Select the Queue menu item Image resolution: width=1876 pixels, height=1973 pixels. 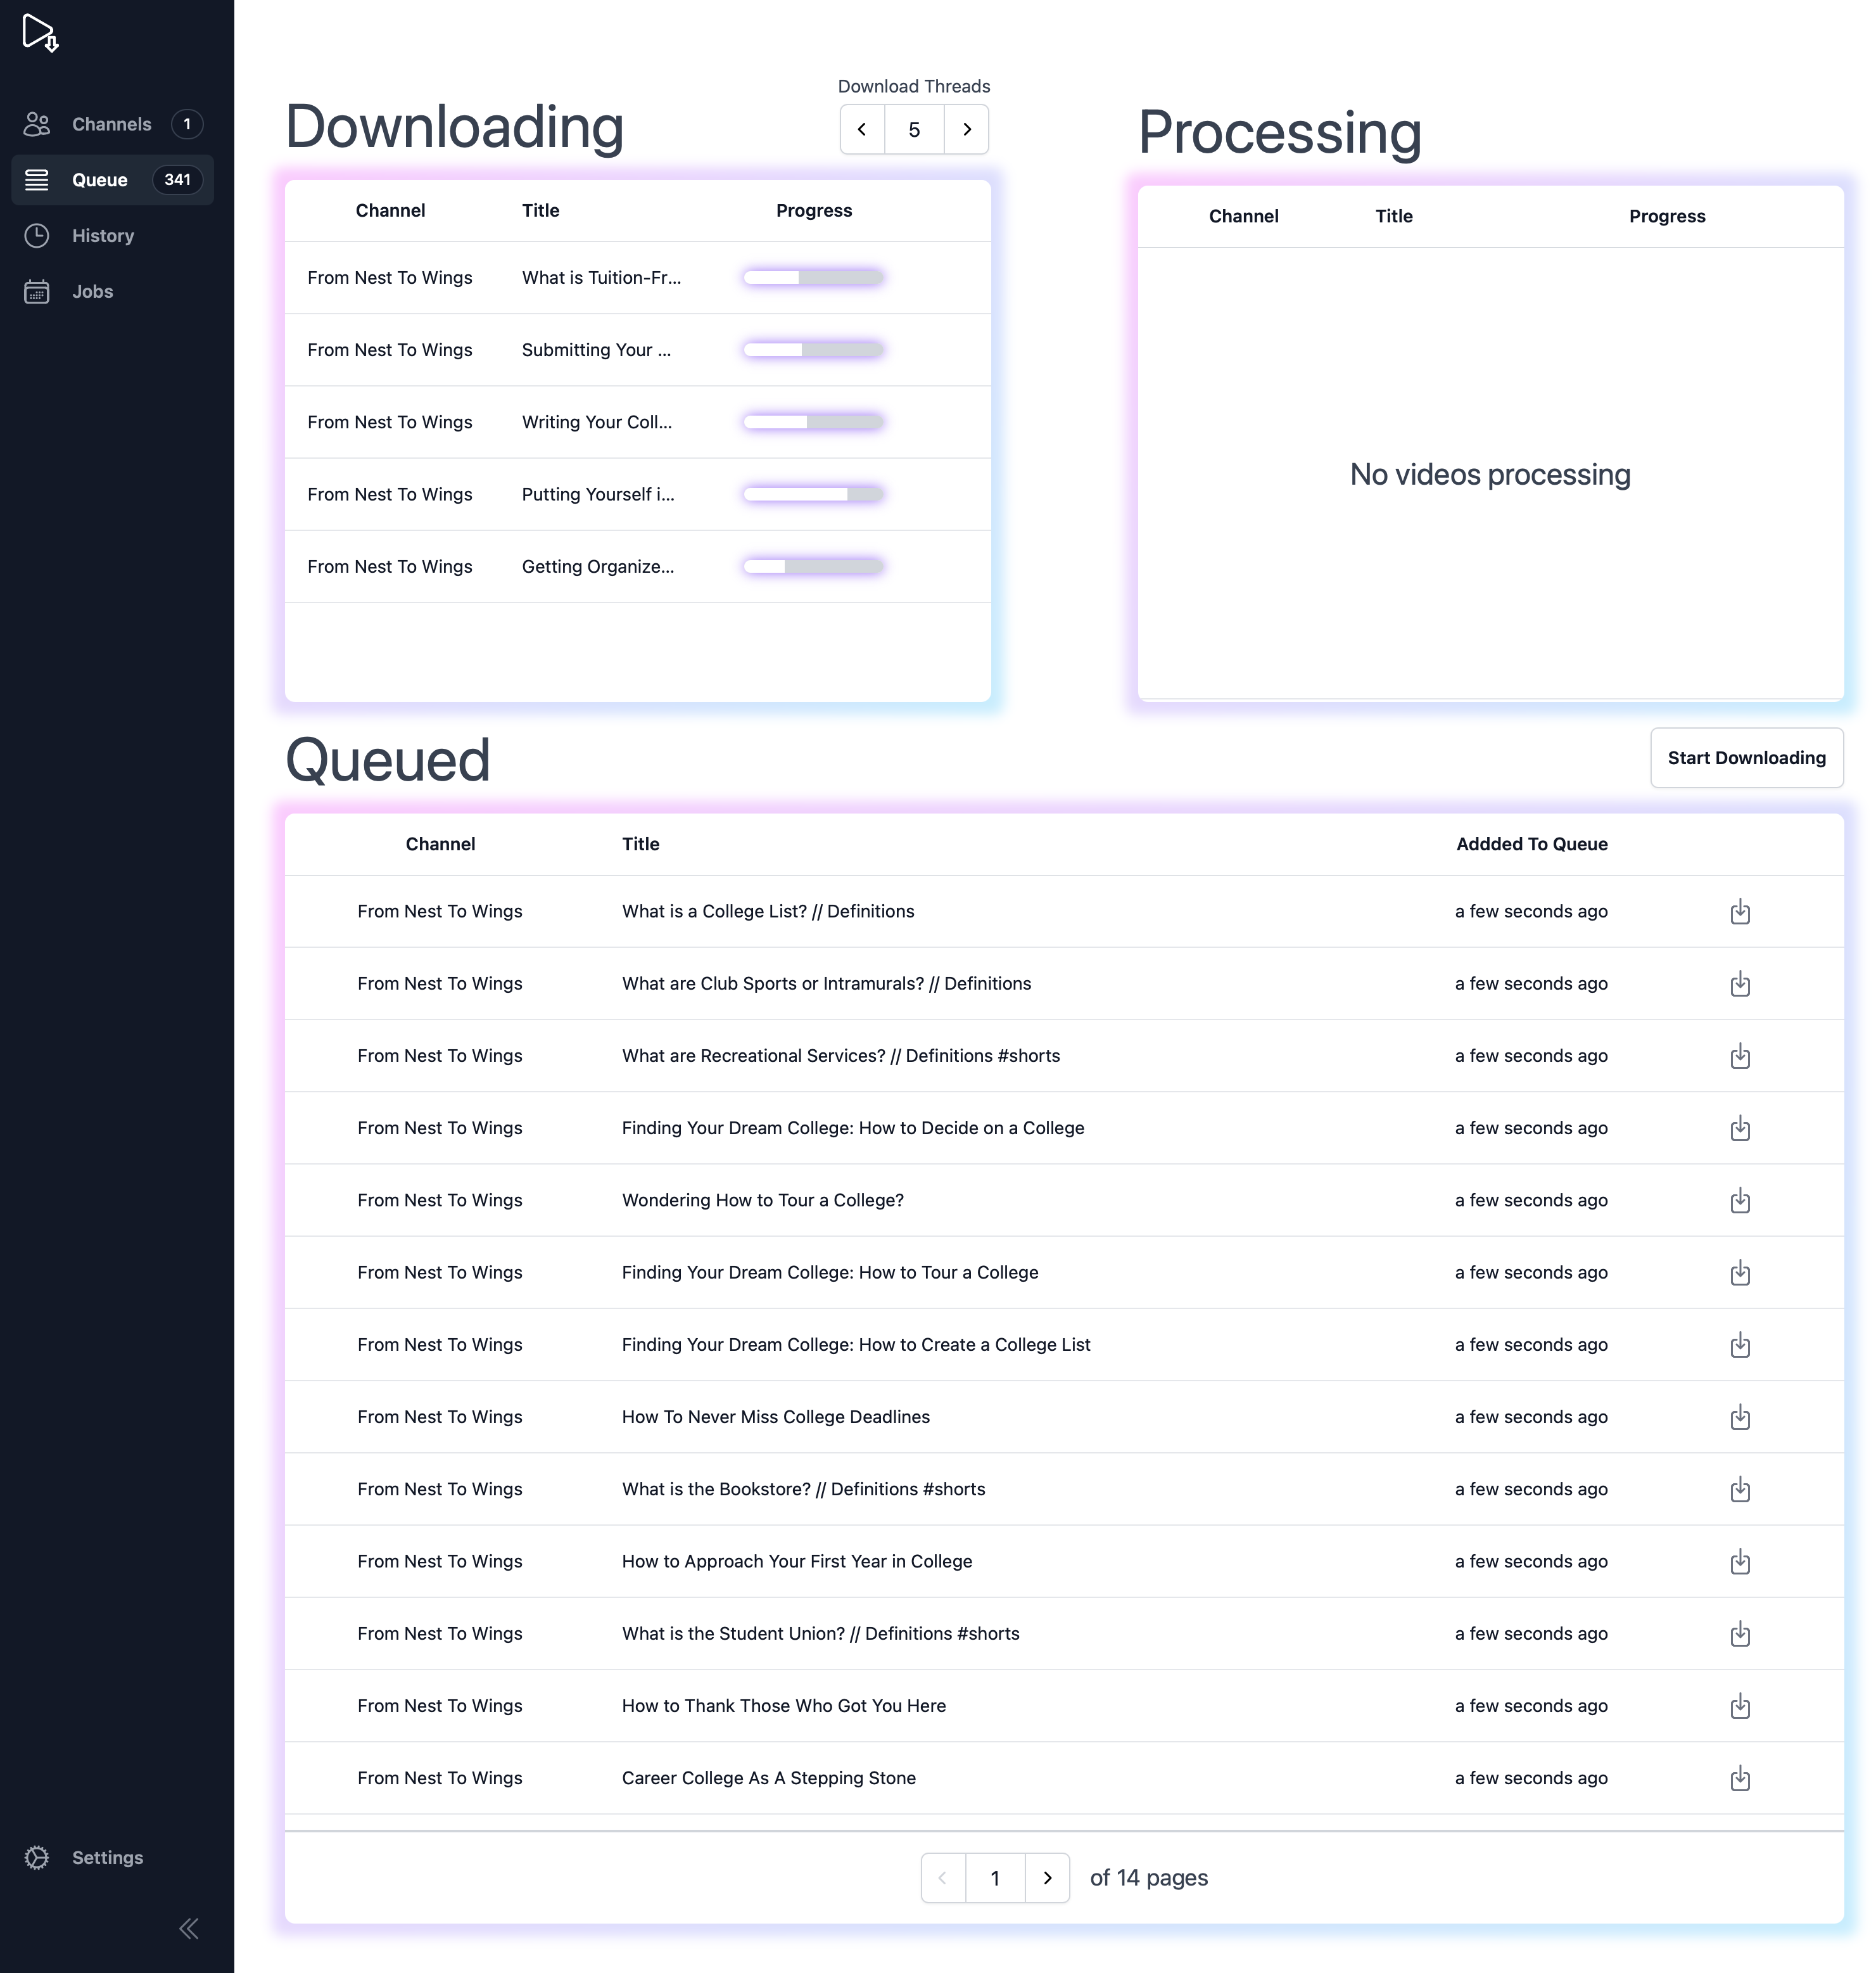coord(100,180)
